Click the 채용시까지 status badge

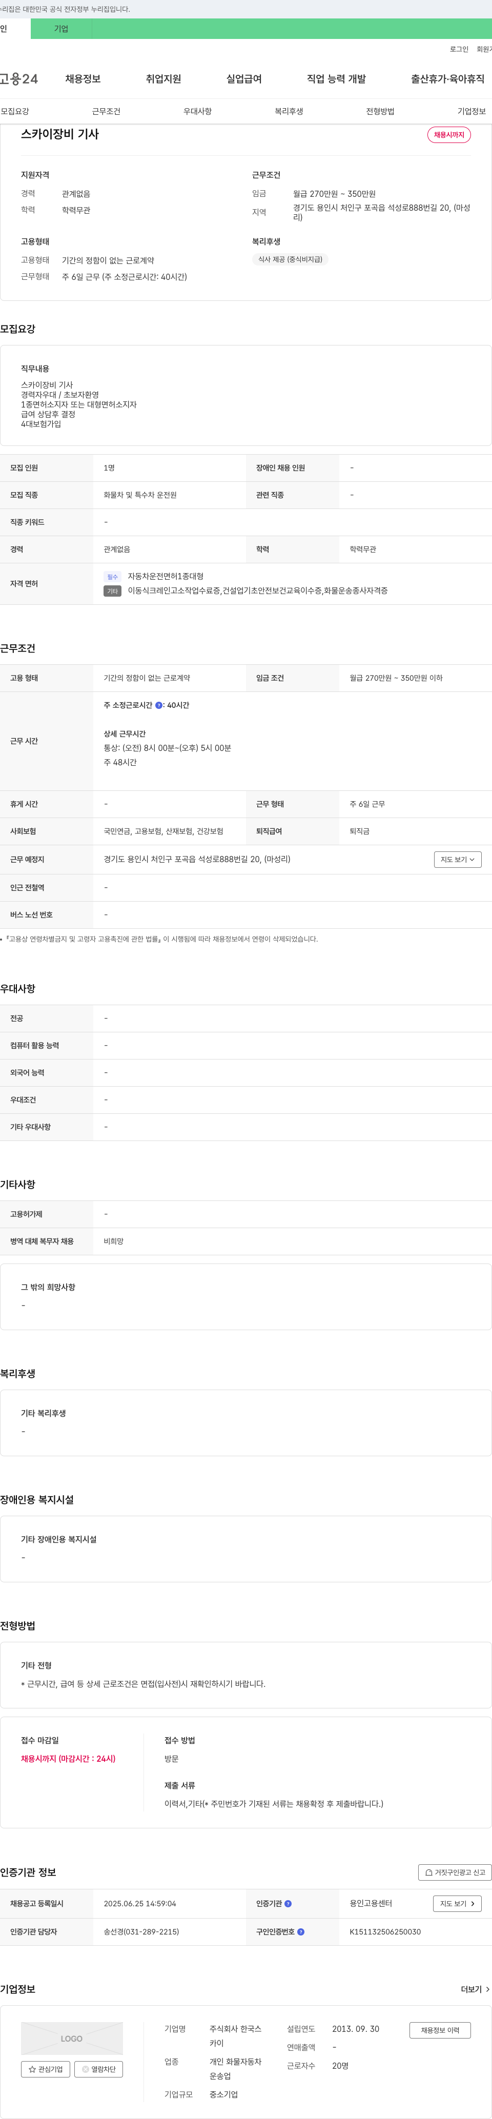pos(449,135)
